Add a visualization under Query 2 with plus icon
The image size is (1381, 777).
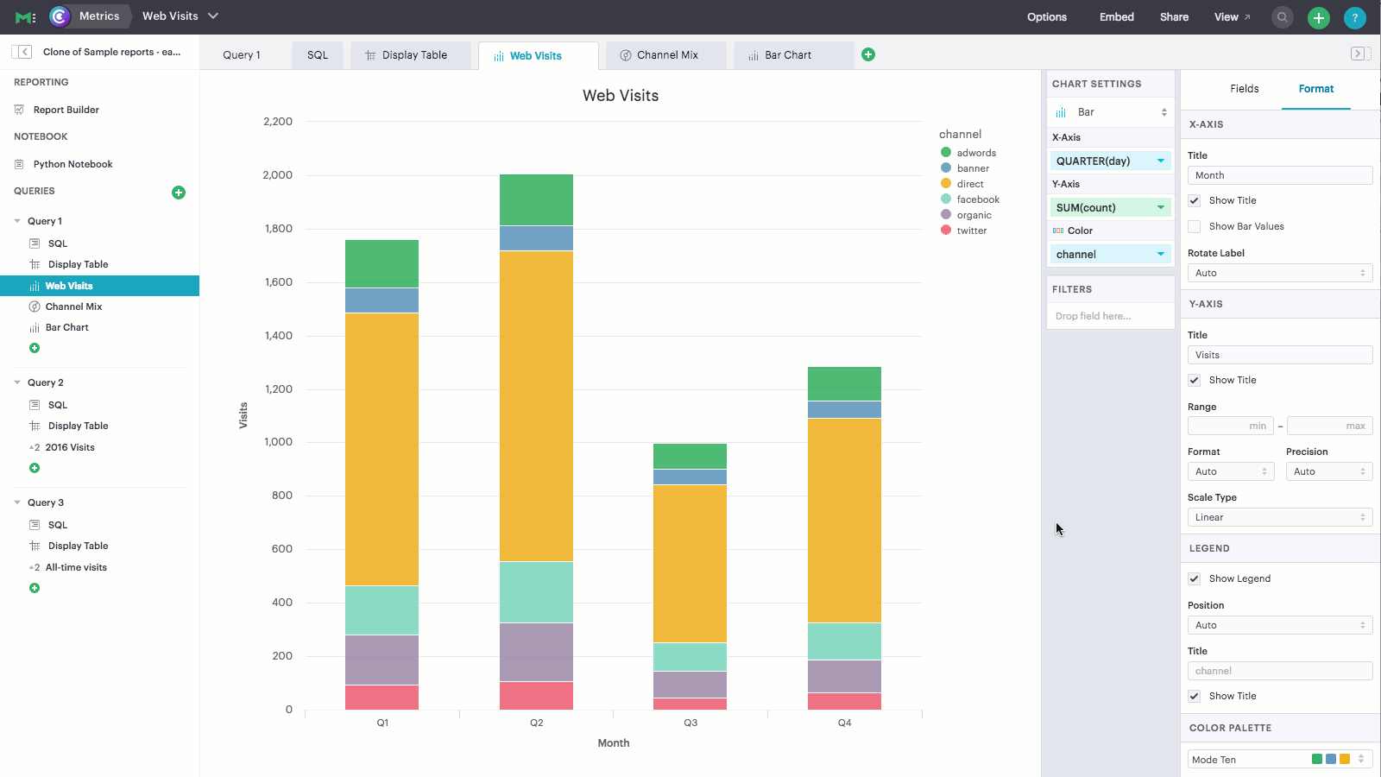click(35, 468)
